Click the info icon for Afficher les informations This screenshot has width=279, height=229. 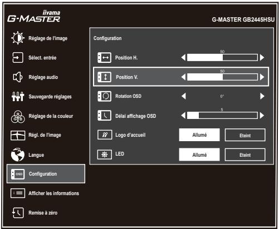[18, 193]
